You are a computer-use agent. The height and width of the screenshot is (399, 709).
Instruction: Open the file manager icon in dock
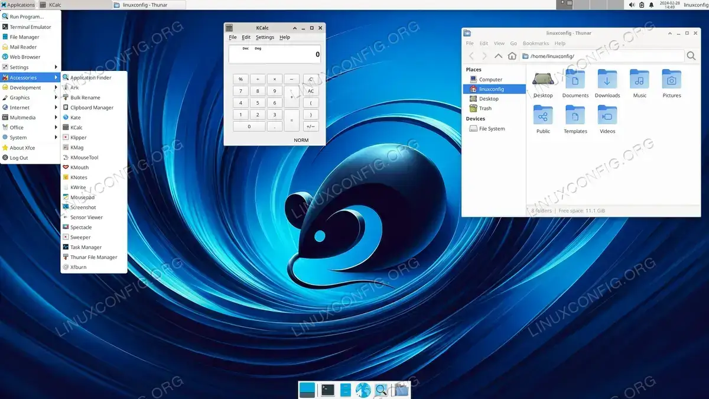click(x=346, y=390)
